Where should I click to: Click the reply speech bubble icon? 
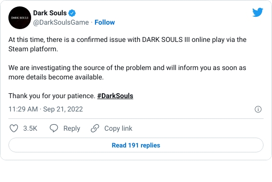coord(54,128)
